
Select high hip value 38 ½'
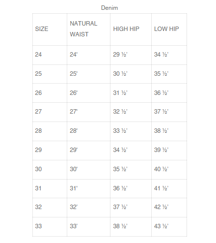[x=120, y=226]
